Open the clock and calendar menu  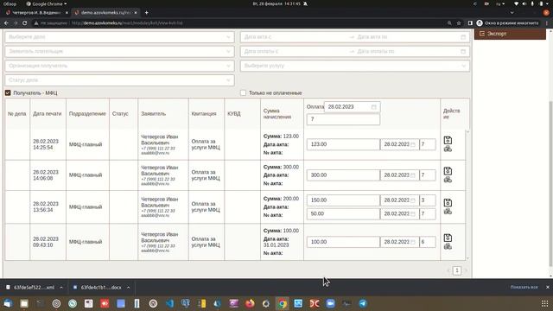(276, 3)
